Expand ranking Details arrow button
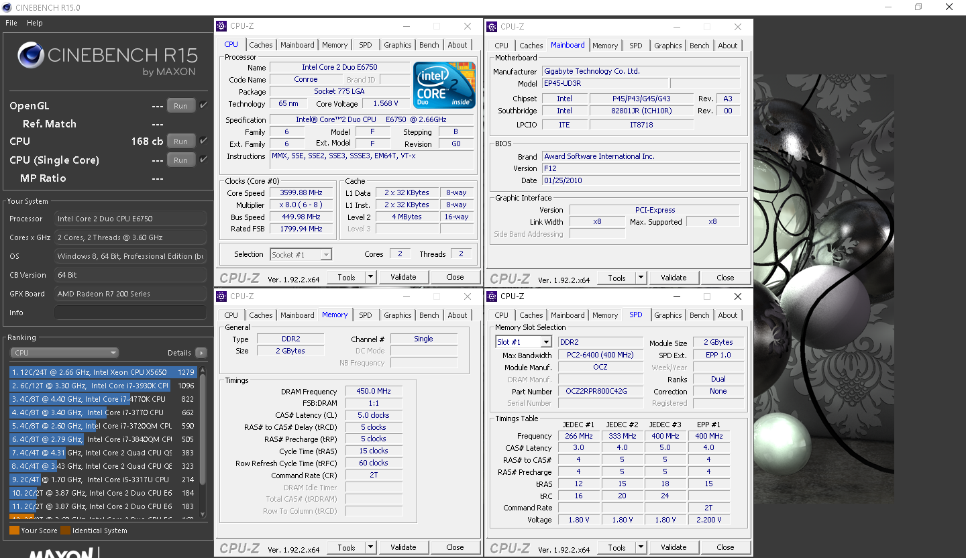 pyautogui.click(x=201, y=353)
